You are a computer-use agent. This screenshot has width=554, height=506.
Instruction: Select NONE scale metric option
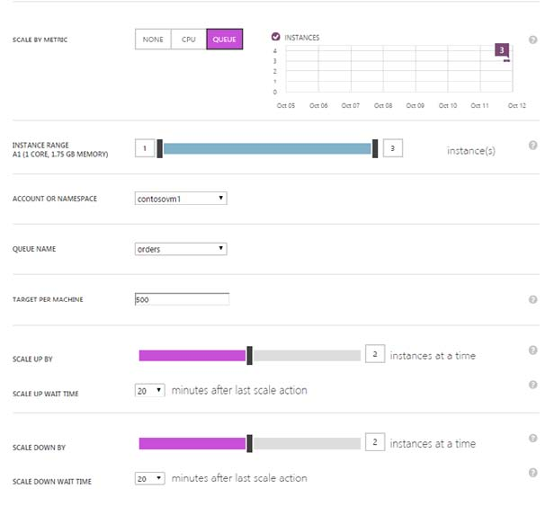pyautogui.click(x=153, y=40)
